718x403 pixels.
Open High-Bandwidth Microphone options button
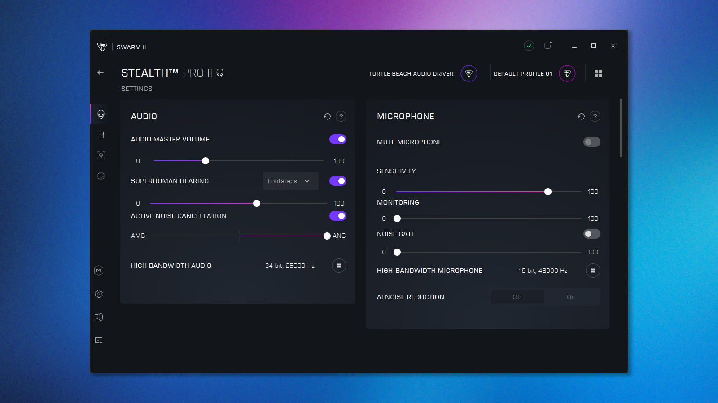(593, 270)
